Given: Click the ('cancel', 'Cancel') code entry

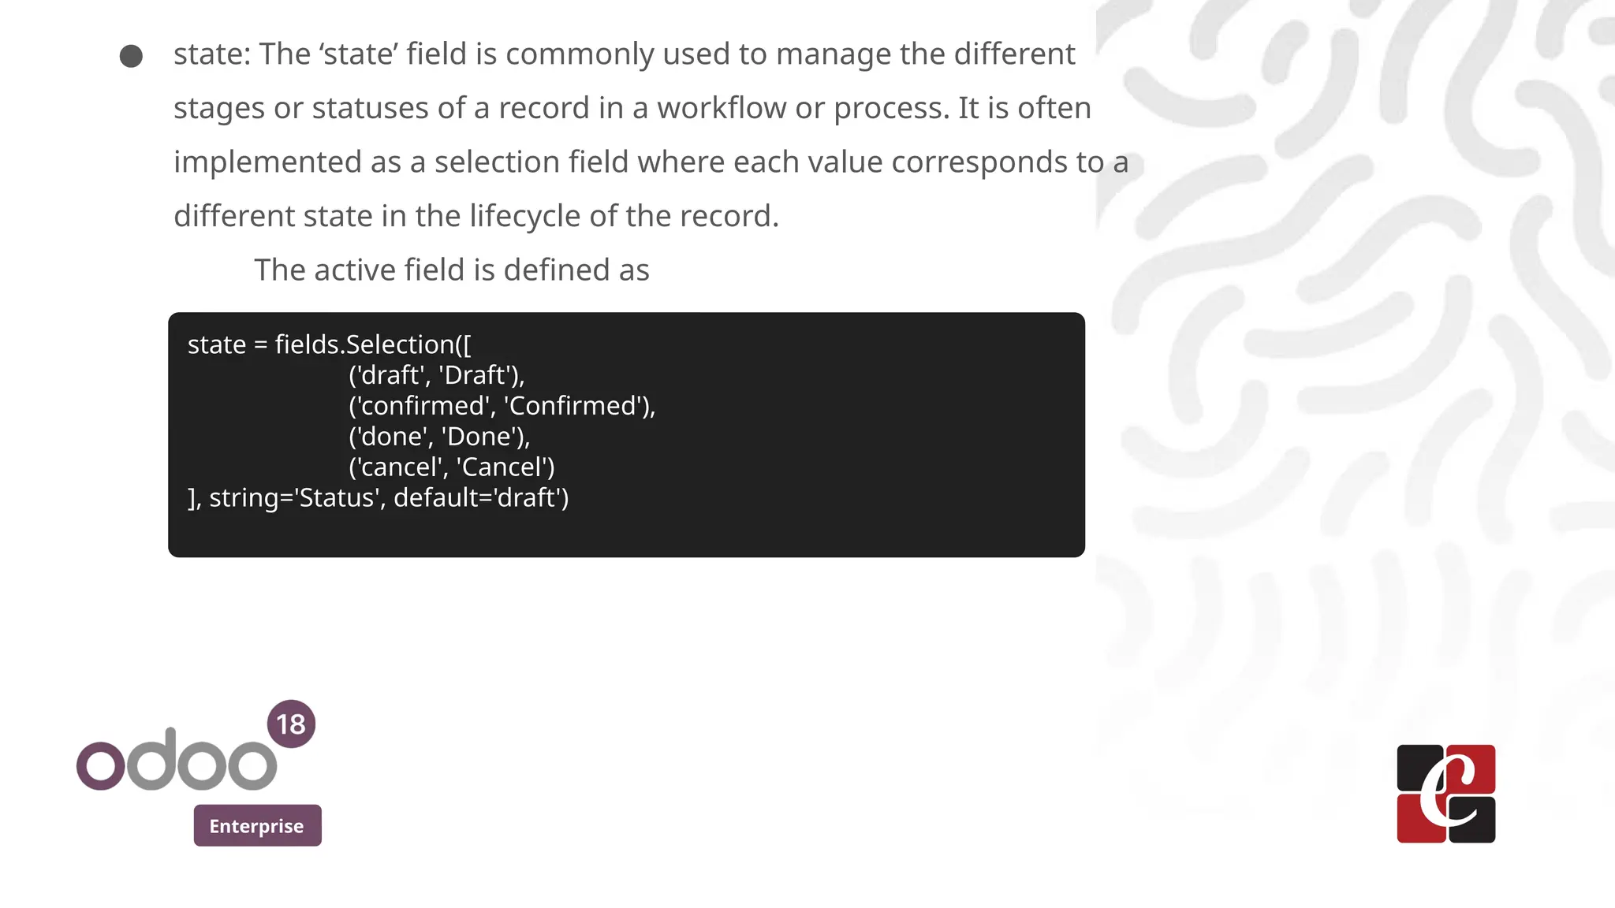Looking at the screenshot, I should coord(451,467).
